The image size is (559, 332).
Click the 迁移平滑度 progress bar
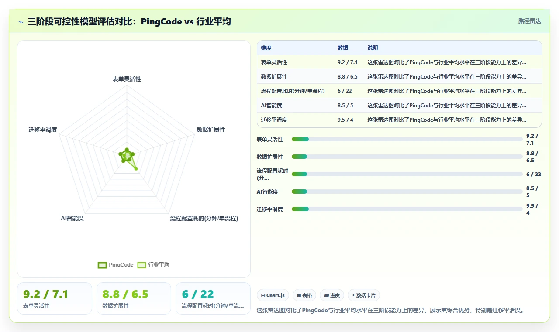click(x=407, y=209)
